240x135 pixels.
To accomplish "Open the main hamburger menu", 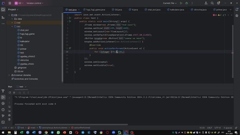I will click(x=10, y=3).
